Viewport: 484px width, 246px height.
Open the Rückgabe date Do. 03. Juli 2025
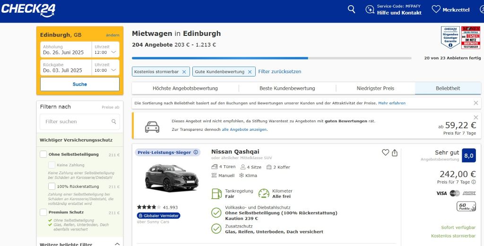(x=66, y=68)
